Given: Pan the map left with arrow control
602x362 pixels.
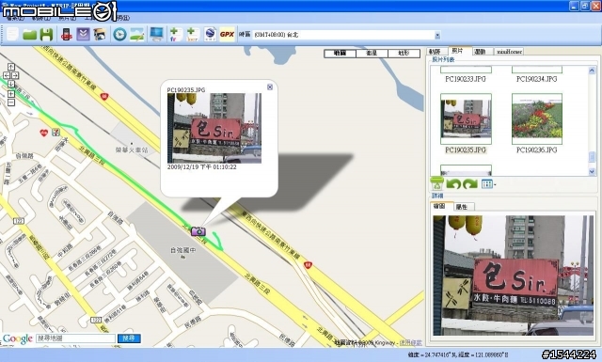Looking at the screenshot, I should (x=7, y=75).
